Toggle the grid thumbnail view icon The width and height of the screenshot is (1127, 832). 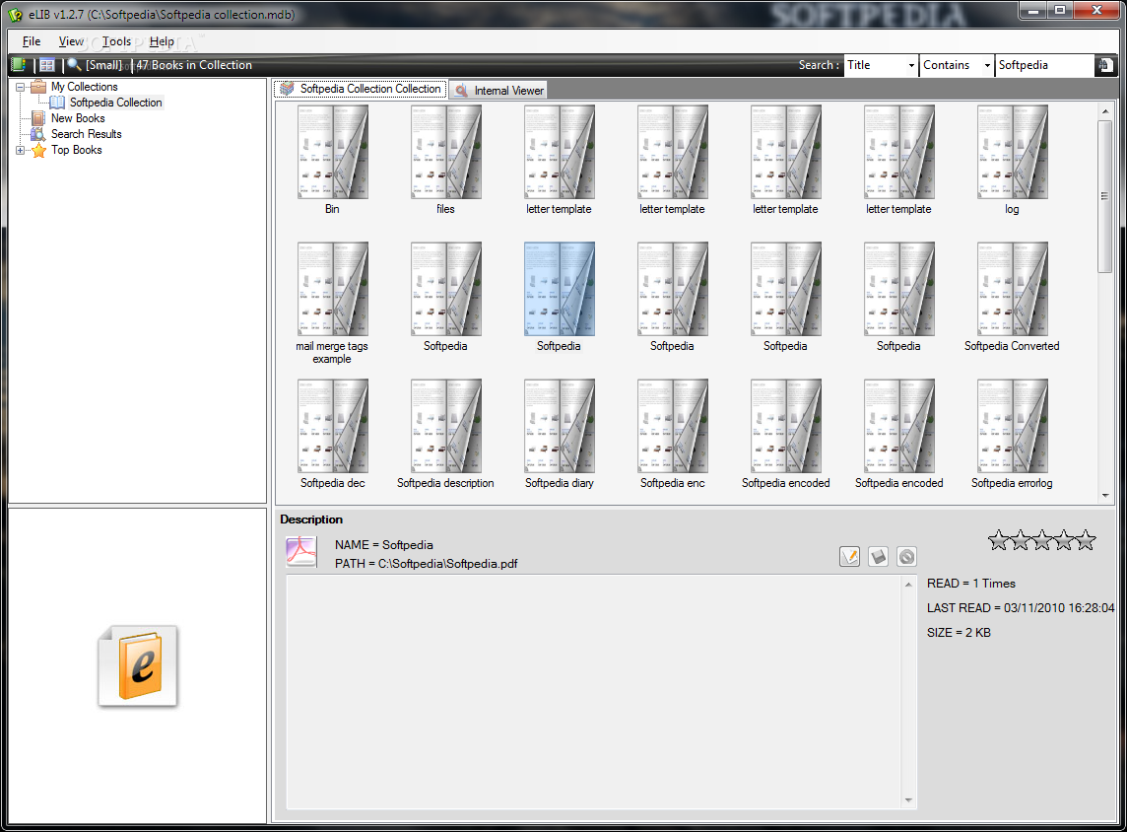47,65
